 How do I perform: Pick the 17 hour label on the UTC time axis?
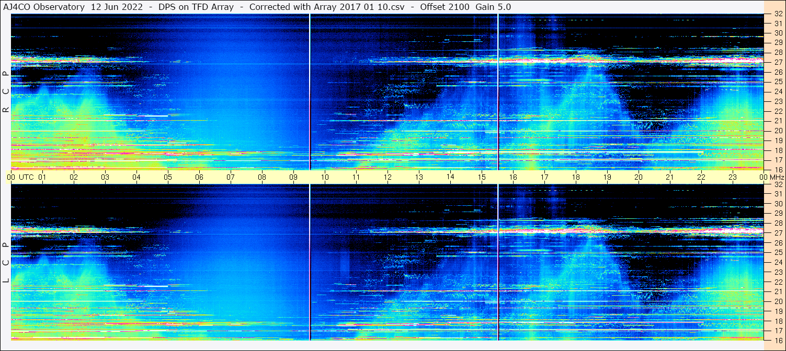point(544,177)
